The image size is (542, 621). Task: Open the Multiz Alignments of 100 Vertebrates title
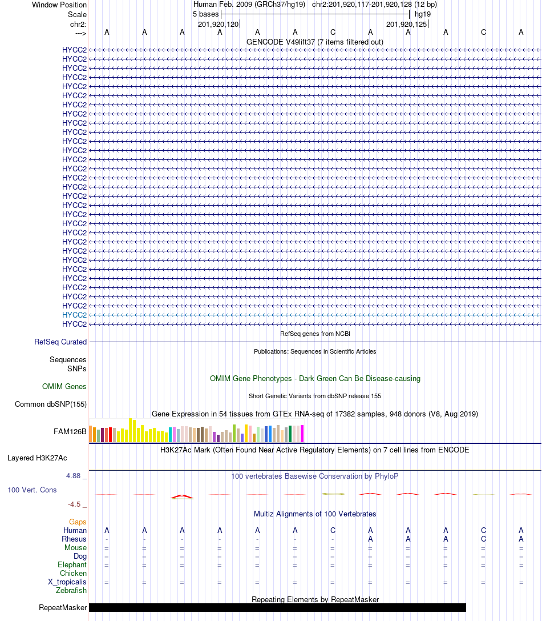click(x=315, y=514)
